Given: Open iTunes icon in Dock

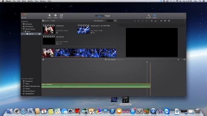Looking at the screenshot, I should tap(112, 111).
